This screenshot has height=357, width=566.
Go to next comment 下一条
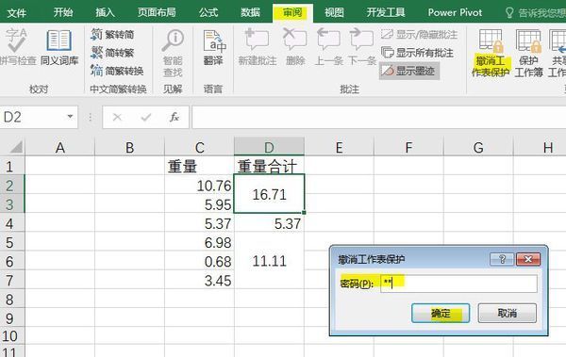tap(362, 47)
